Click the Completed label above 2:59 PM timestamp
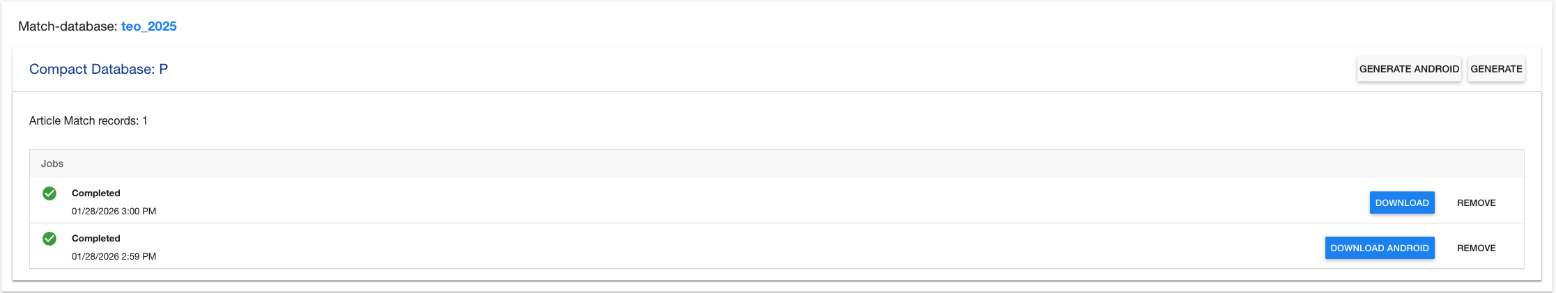 [95, 238]
